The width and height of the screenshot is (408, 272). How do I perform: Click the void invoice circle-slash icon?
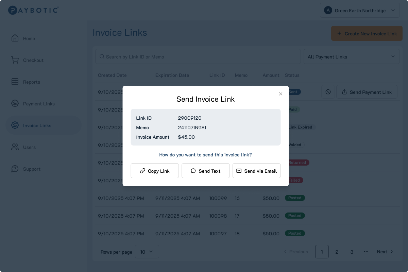click(328, 92)
